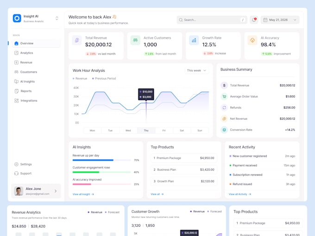The width and height of the screenshot is (315, 236).
Task: Click the AI accuracy improved progress bar
Action: (x=101, y=184)
